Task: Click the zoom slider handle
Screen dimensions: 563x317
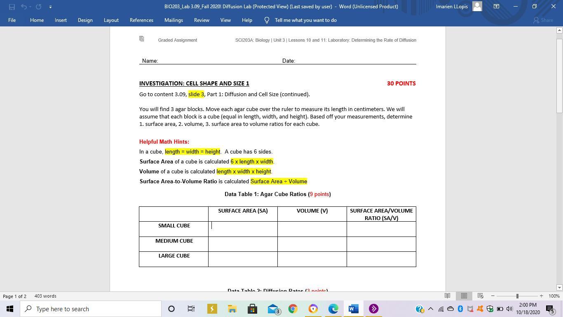Action: (x=517, y=296)
